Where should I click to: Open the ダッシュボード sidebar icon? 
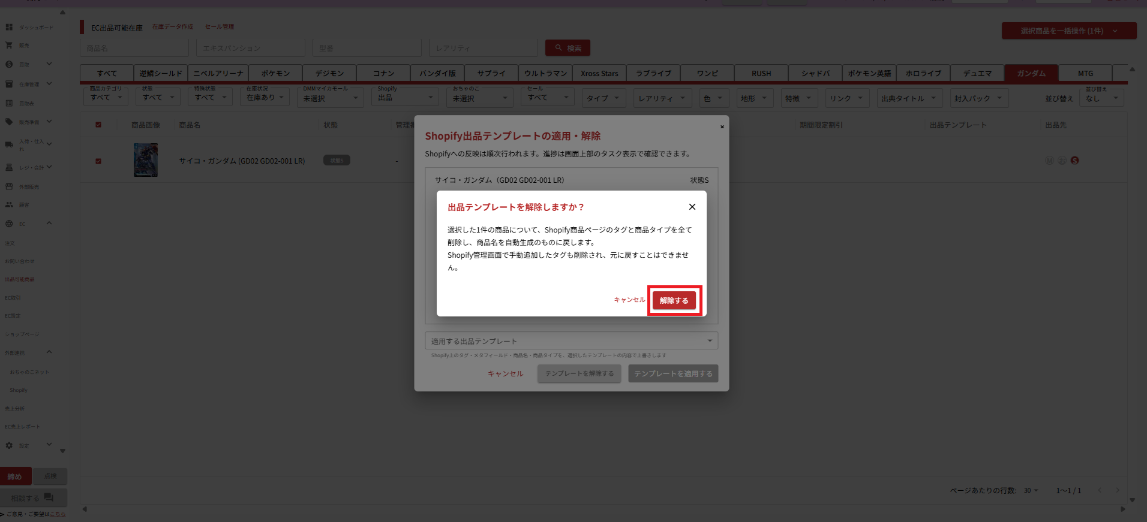click(9, 27)
